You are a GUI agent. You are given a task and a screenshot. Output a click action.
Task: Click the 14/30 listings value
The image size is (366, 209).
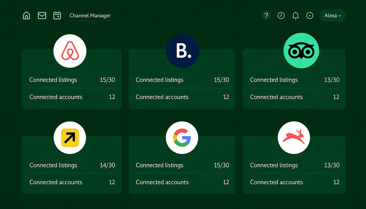(x=107, y=165)
